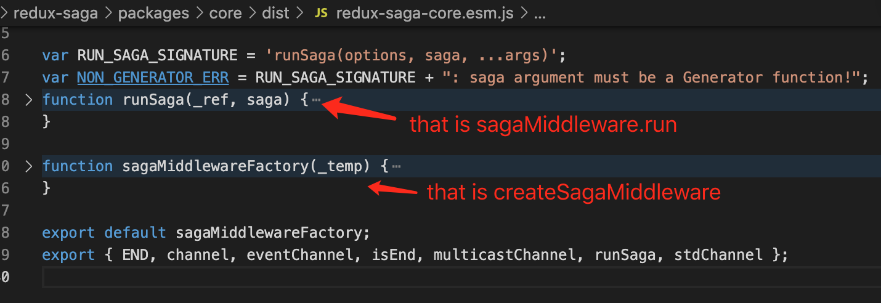Click the sagaMiddlewareFactory name in the function definition

(216, 166)
